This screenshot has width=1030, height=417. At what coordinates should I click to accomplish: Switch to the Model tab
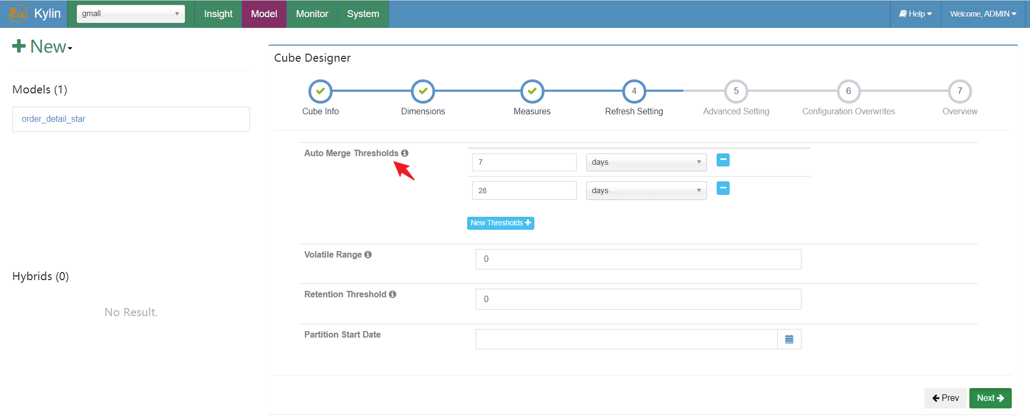(x=264, y=14)
